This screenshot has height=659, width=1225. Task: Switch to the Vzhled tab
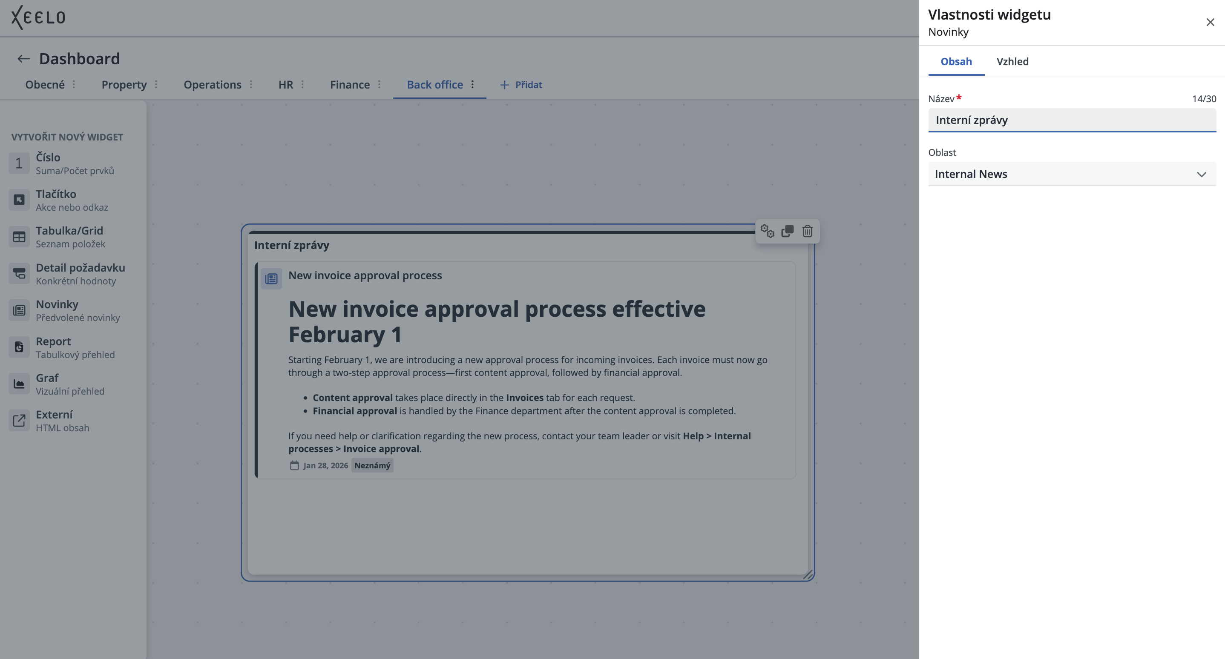click(1012, 61)
